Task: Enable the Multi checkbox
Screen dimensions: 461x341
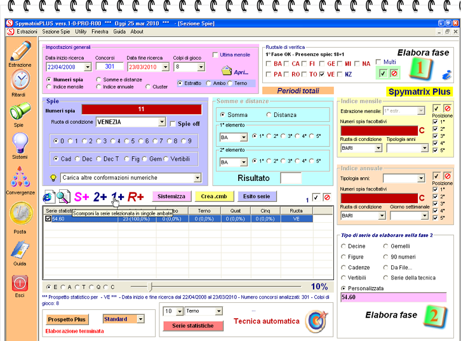Action: pyautogui.click(x=378, y=62)
